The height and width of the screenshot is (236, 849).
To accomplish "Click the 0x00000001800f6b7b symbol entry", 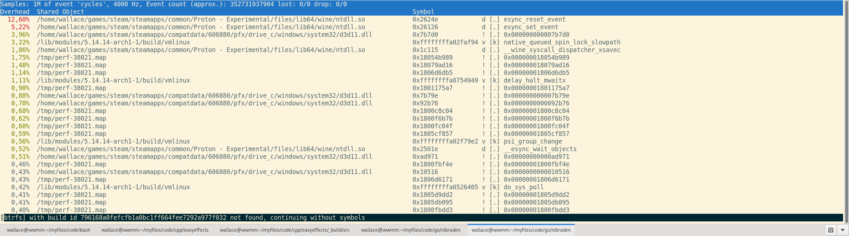I will (537, 119).
